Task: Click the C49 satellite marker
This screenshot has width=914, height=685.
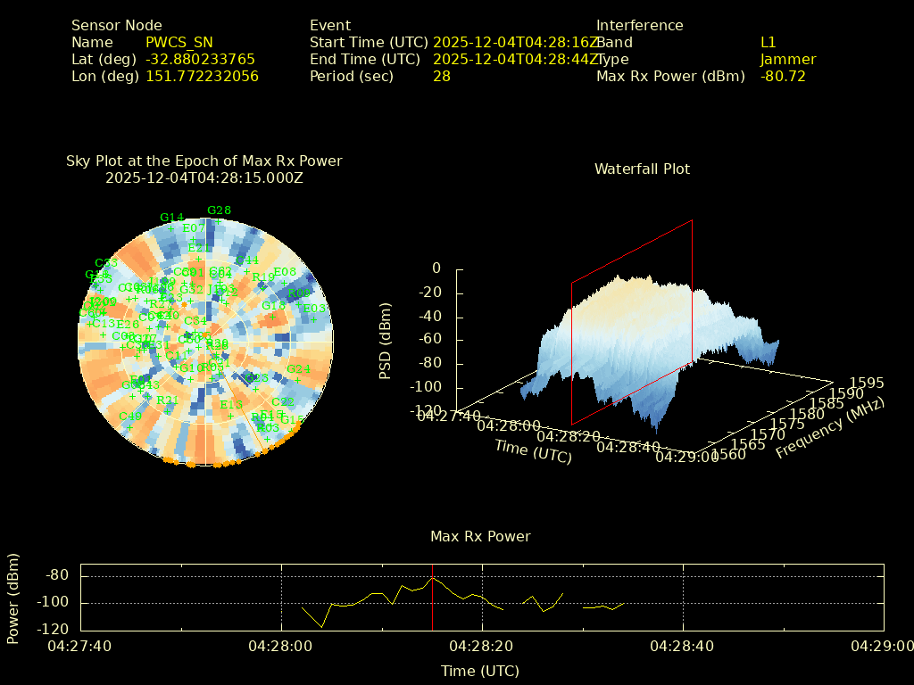Action: click(129, 426)
